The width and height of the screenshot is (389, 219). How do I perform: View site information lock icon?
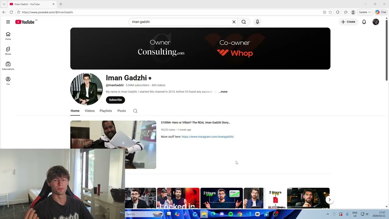click(19, 12)
